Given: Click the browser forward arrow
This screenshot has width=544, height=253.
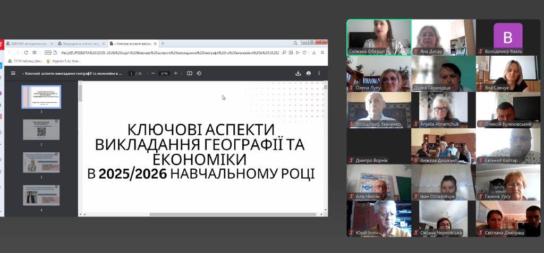Looking at the screenshot, I should coord(18,53).
